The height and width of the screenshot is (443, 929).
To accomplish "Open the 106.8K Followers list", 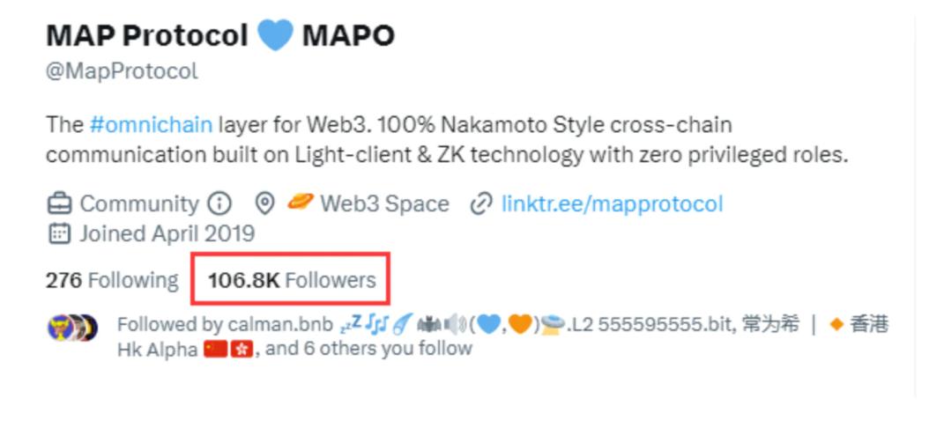I will click(292, 281).
